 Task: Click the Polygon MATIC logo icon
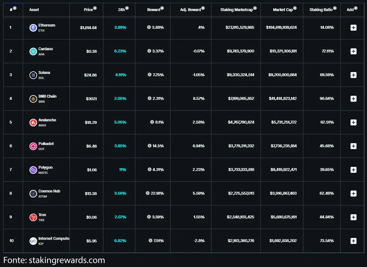(33, 170)
